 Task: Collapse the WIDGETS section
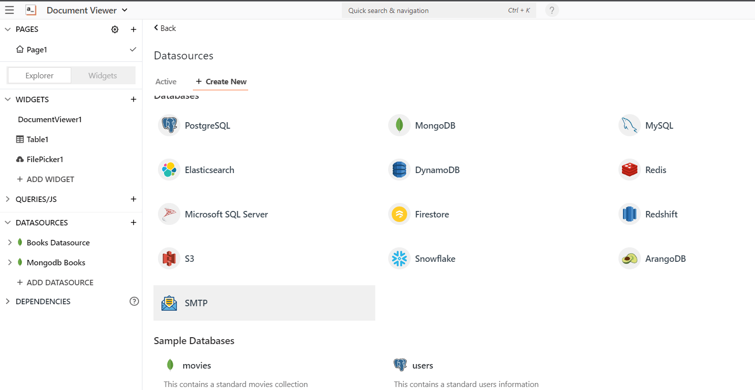pyautogui.click(x=7, y=99)
